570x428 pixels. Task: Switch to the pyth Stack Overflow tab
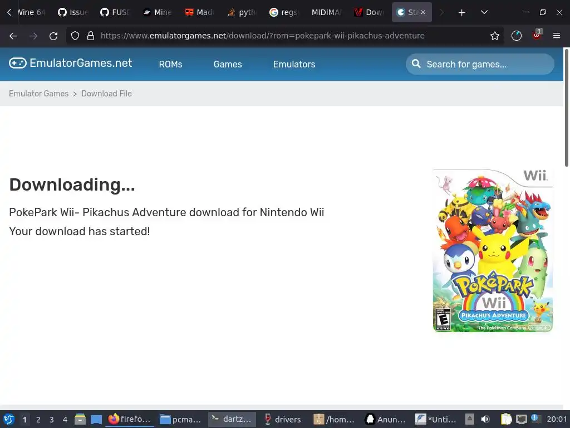pyautogui.click(x=242, y=12)
